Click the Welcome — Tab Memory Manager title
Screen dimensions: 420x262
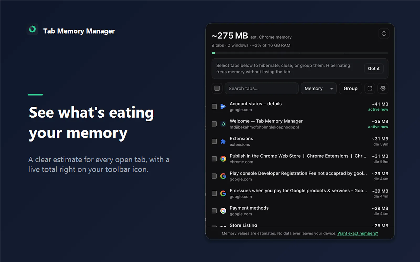pos(266,121)
